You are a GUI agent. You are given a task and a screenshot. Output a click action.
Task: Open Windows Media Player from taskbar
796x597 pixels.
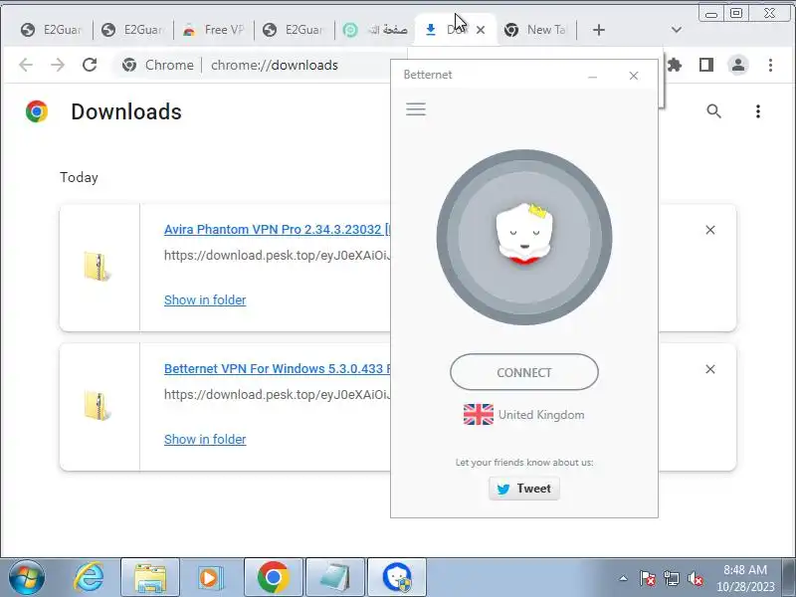tap(211, 578)
